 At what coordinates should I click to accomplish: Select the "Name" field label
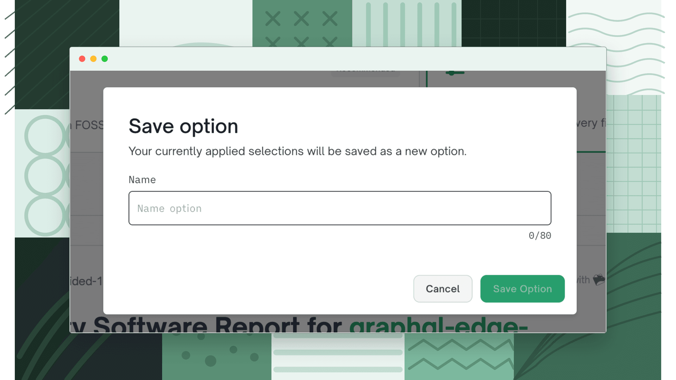coord(142,180)
